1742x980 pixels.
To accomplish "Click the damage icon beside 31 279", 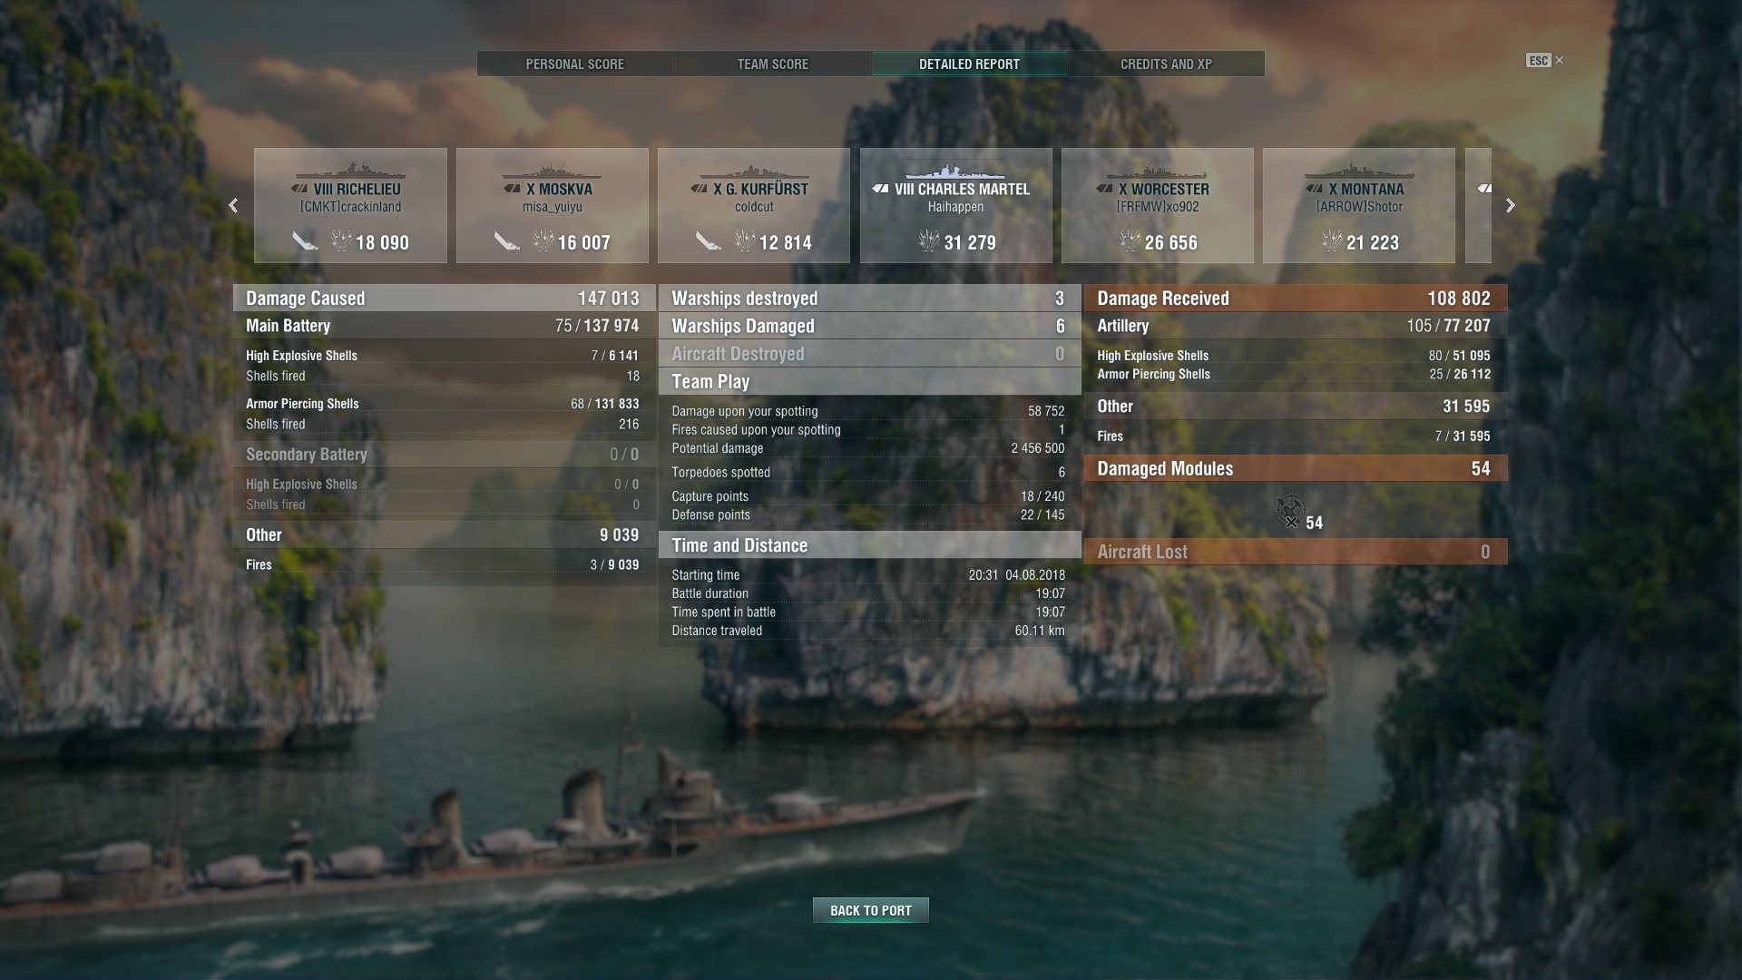I will click(929, 241).
